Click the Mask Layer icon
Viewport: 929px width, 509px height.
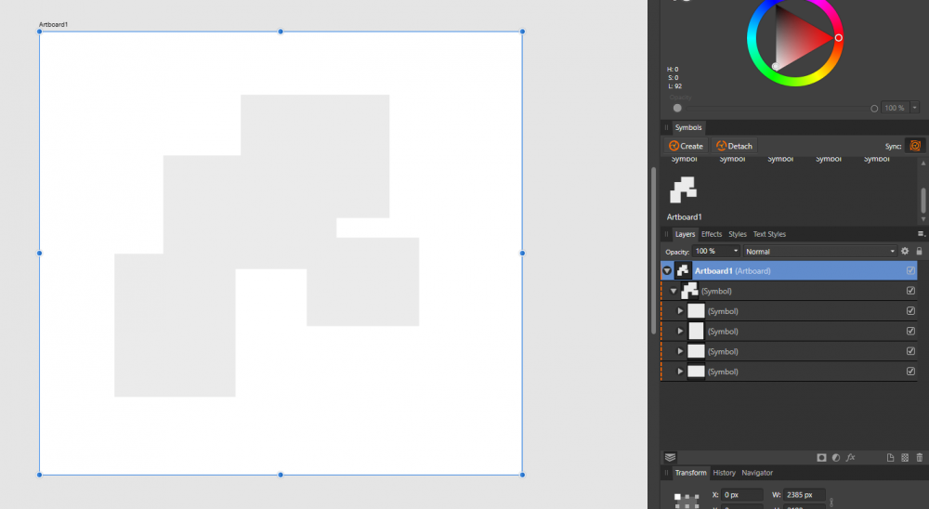click(x=821, y=457)
